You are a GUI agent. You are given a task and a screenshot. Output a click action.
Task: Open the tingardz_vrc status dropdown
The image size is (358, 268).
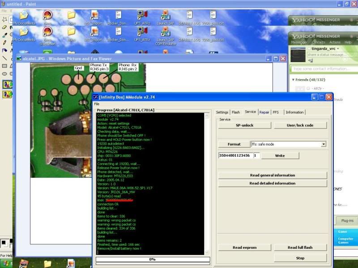click(338, 49)
